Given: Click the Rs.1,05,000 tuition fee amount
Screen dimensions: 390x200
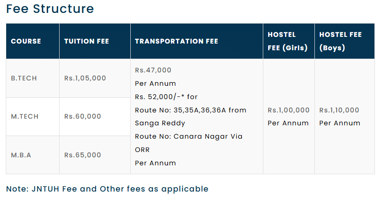Looking at the screenshot, I should click(85, 78).
